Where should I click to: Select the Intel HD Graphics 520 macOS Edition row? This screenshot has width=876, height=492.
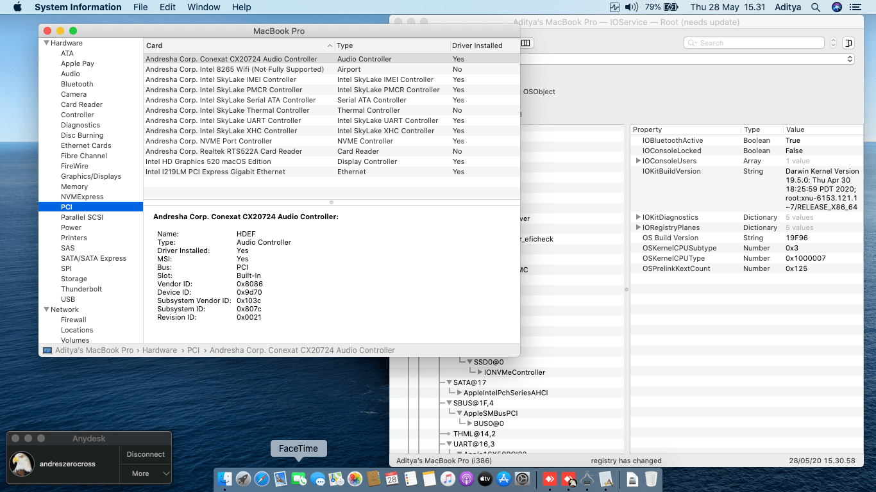332,161
